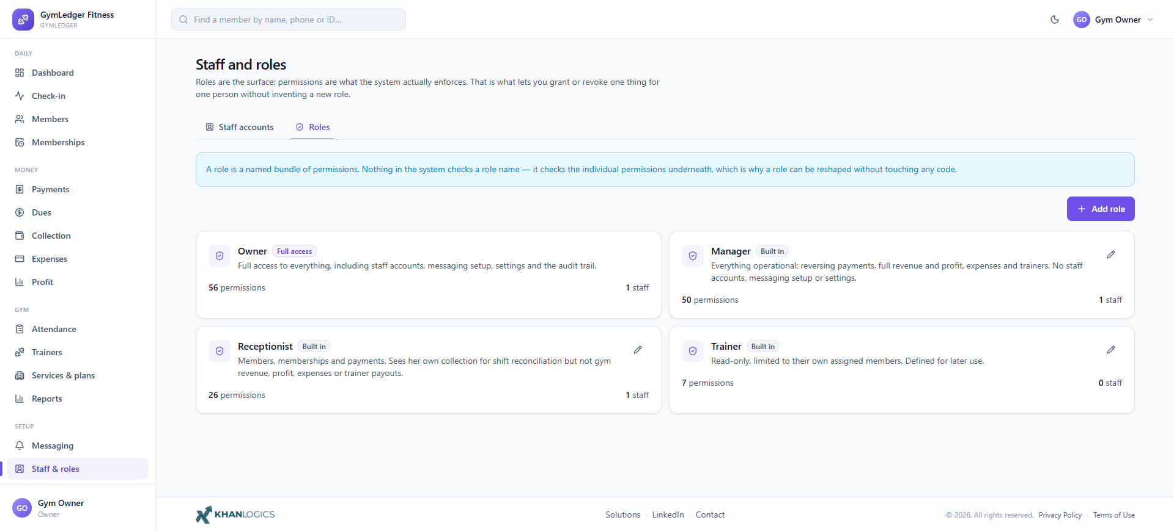Click the Expenses card icon
The width and height of the screenshot is (1174, 531).
click(20, 259)
